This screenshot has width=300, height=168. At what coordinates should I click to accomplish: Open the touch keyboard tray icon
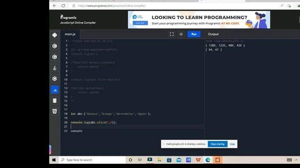(289, 160)
